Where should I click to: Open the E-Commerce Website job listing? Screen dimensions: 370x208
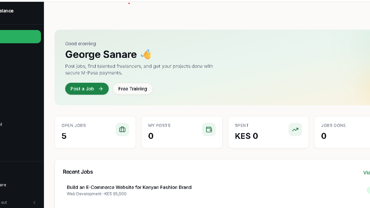(x=129, y=187)
